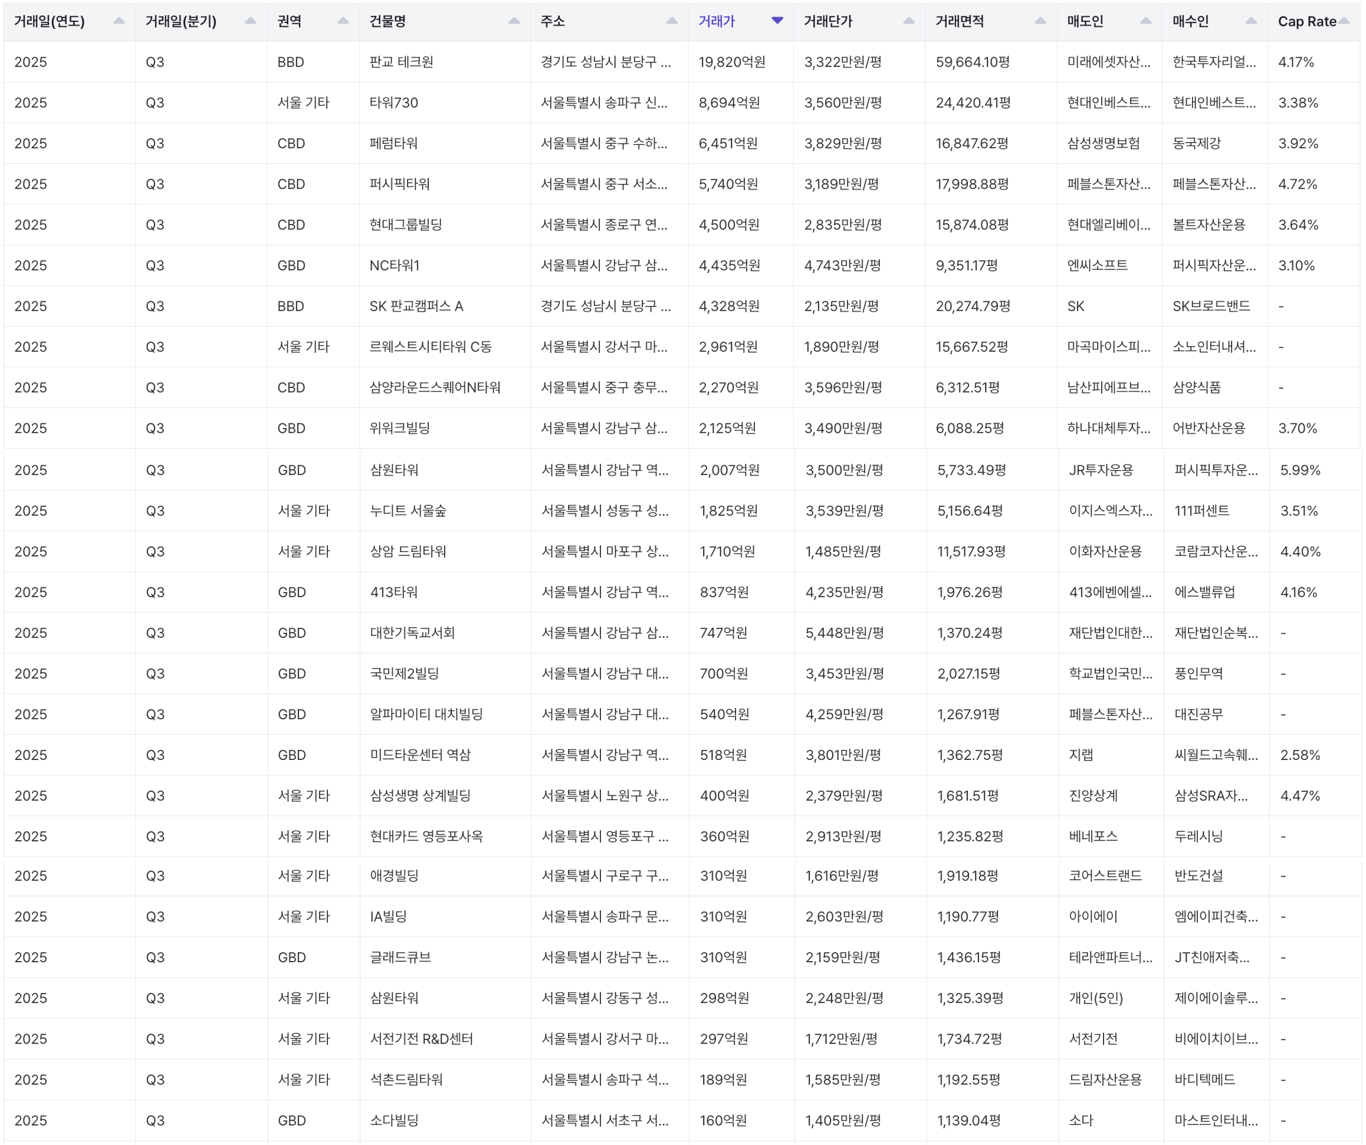1366x1145 pixels.
Task: Sort by 권역 using its arrow
Action: coord(343,21)
